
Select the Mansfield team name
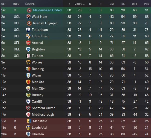pos(40,121)
